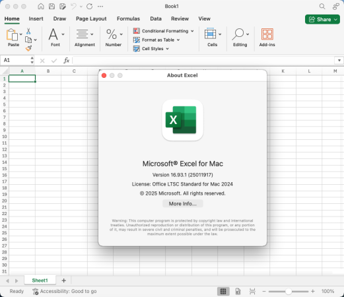Click zoom out minus button
Image resolution: width=344 pixels, height=297 pixels.
[x=264, y=292]
